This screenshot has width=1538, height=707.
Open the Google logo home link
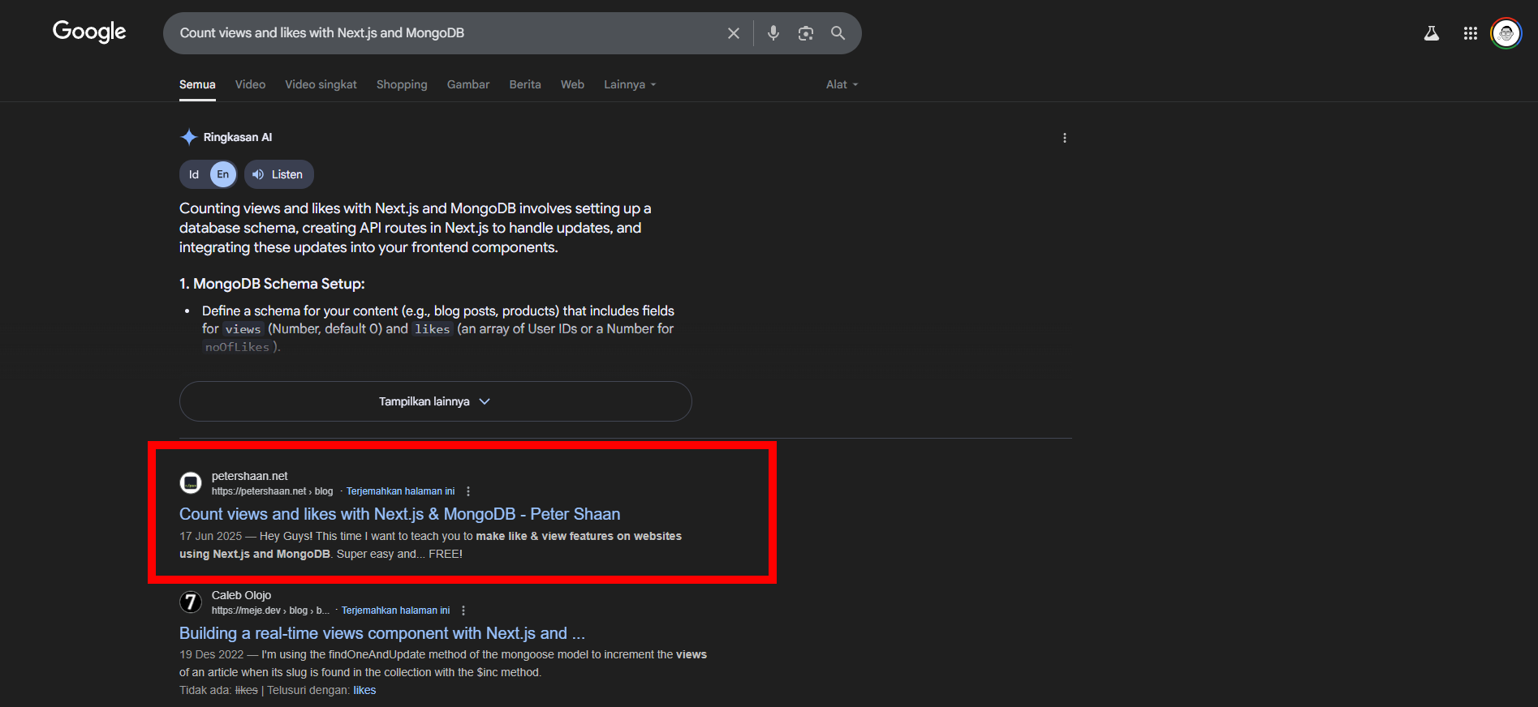(89, 32)
